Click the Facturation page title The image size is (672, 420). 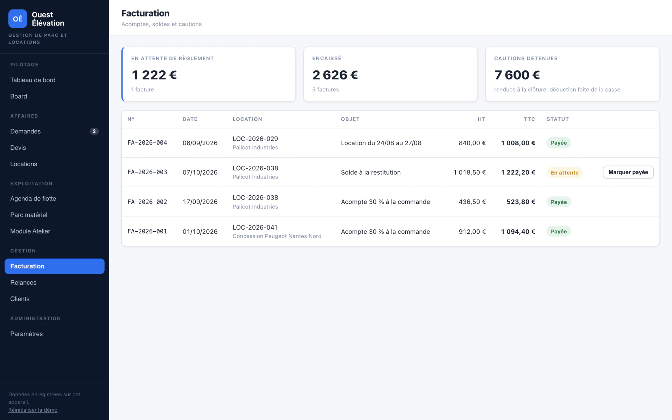(145, 13)
